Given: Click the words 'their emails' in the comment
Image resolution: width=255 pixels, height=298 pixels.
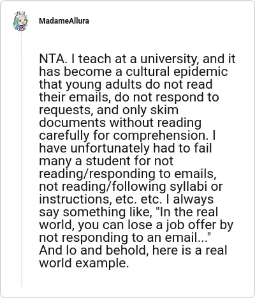Looking at the screenshot, I should [74, 97].
